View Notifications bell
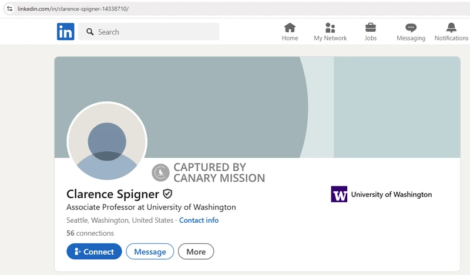 [x=451, y=32]
